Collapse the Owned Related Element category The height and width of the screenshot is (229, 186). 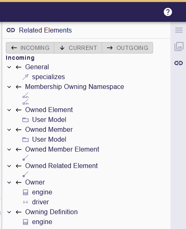pyautogui.click(x=9, y=166)
